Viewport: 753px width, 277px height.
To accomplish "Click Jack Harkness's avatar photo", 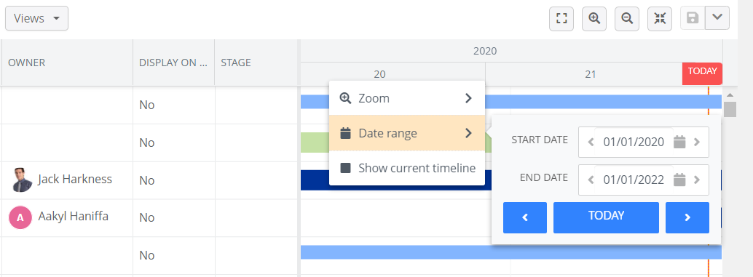I will (20, 180).
